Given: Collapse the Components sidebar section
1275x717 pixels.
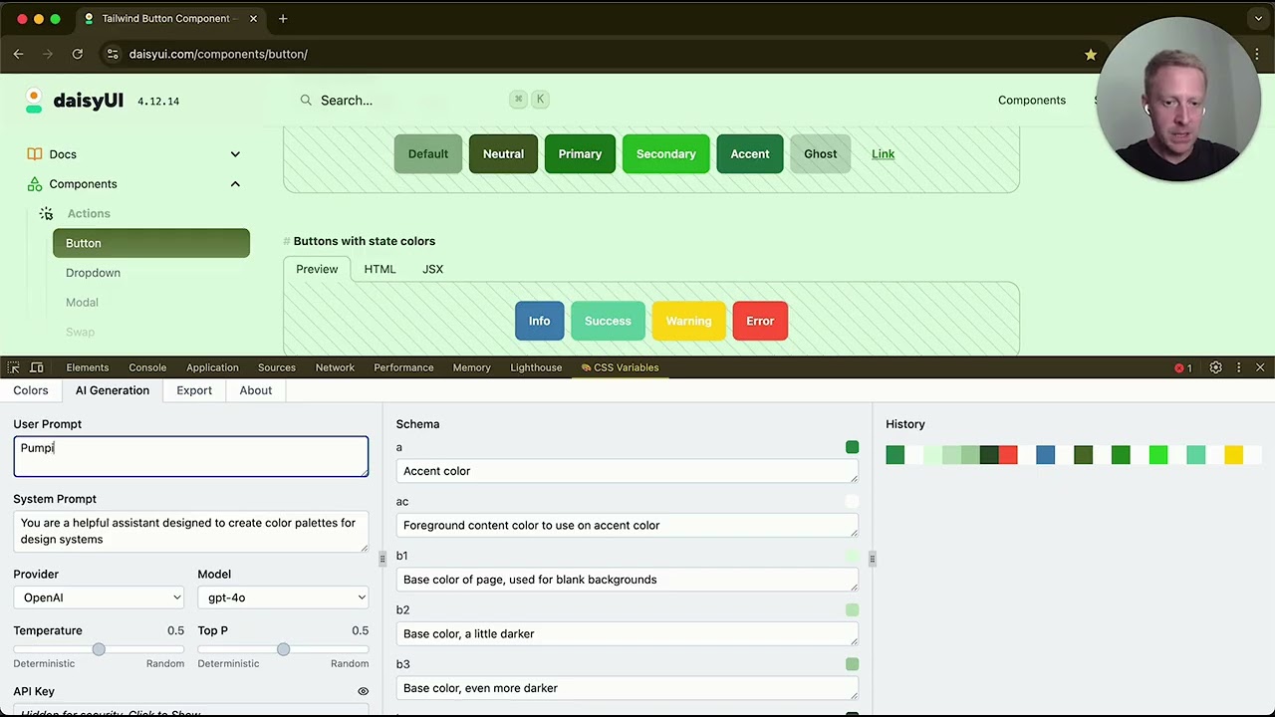Looking at the screenshot, I should [x=235, y=184].
